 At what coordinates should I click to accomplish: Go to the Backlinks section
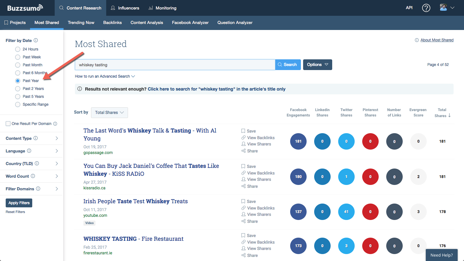(113, 23)
